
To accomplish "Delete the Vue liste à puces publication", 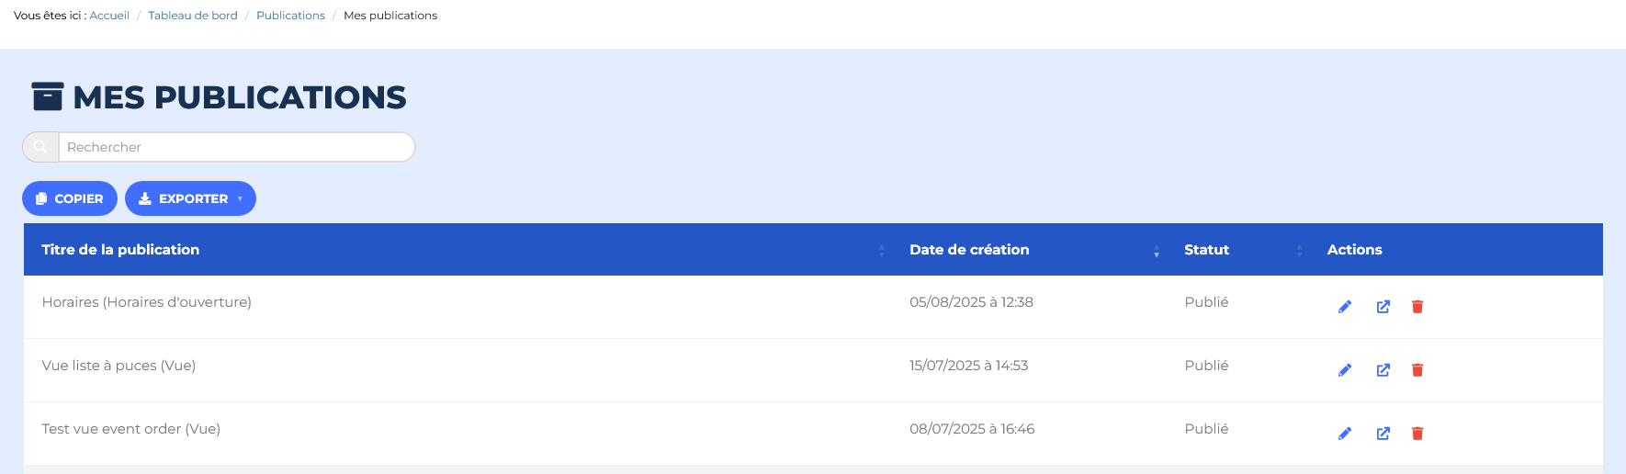I will (1417, 370).
